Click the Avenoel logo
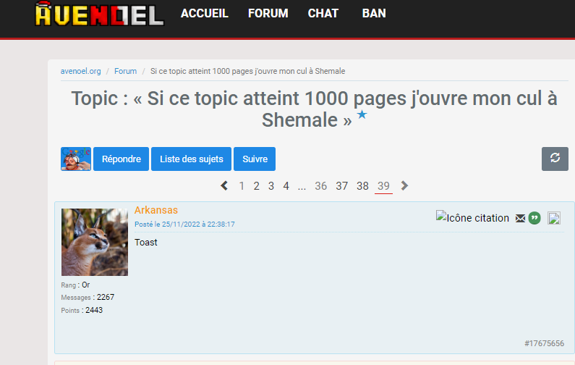This screenshot has width=575, height=365. (99, 14)
